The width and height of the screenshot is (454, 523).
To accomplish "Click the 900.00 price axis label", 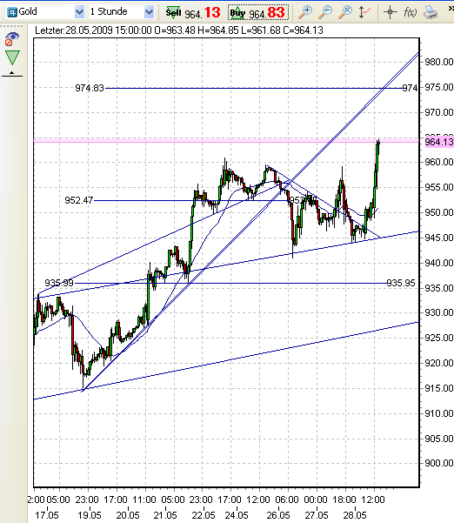I will coord(438,463).
